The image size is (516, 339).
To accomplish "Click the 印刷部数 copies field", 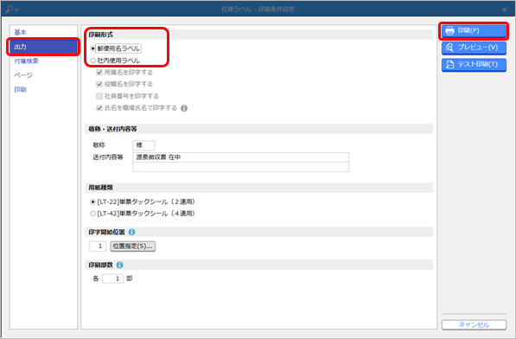I will pos(113,278).
